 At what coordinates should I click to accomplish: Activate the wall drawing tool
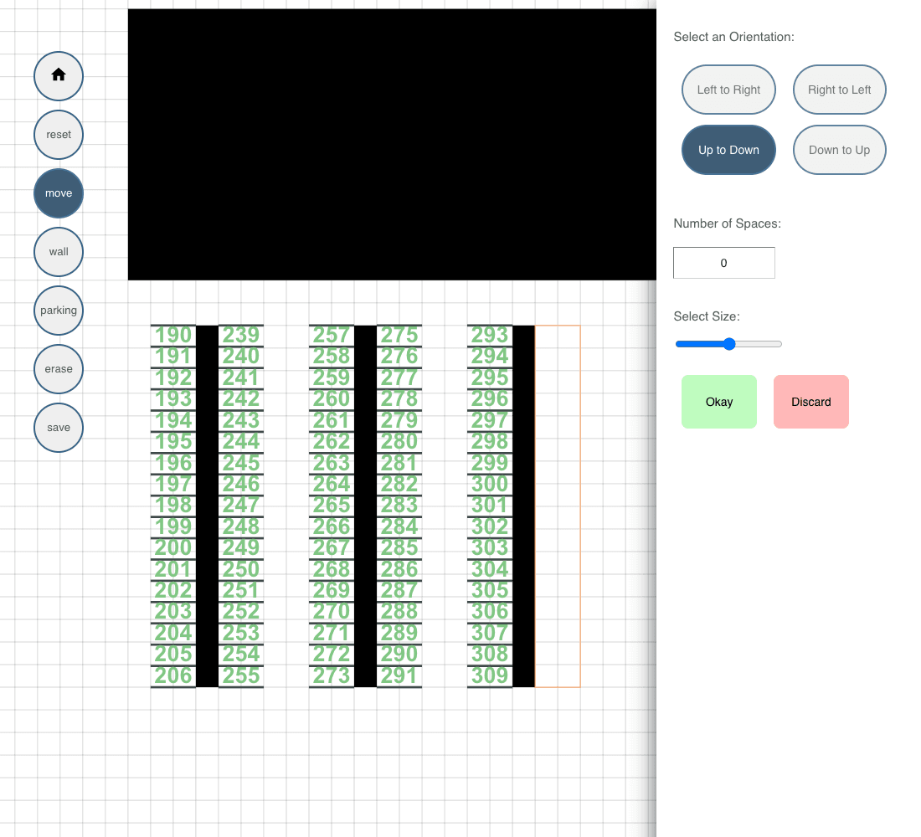(59, 252)
